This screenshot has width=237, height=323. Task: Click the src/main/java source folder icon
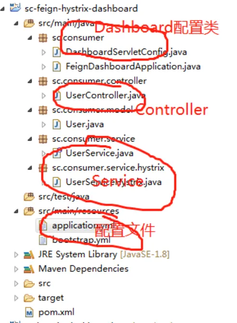click(29, 23)
